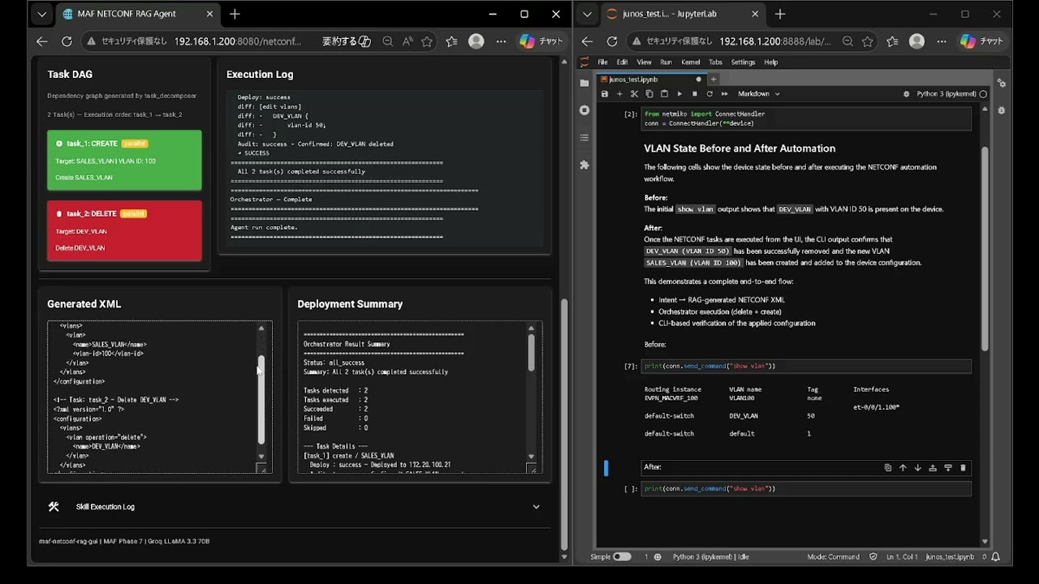Click Python 3 (ipykernel) kernel selector
Viewport: 1039px width, 584px height.
946,94
